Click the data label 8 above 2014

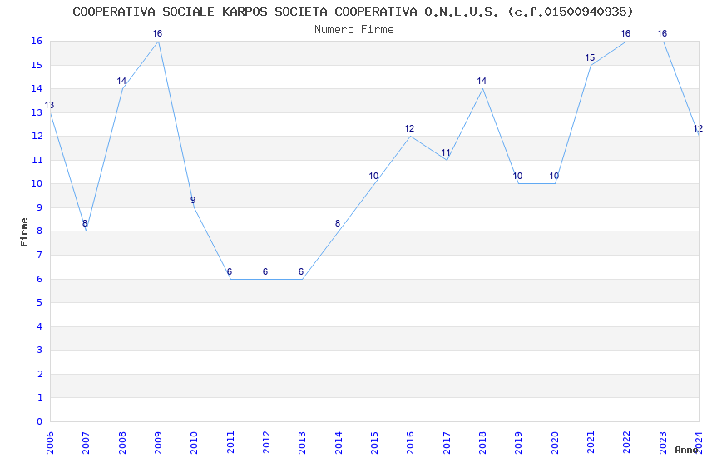point(337,223)
